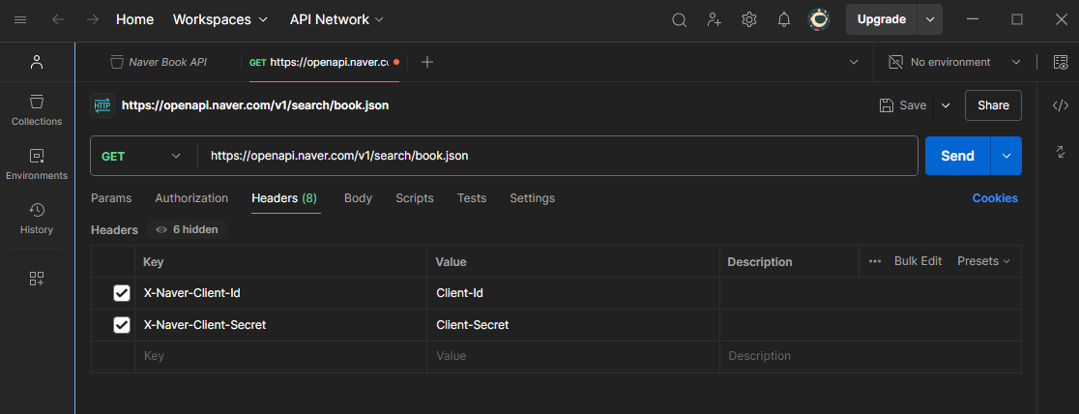Go back with the left arrow
Screen dimensions: 1079x414
click(x=58, y=20)
